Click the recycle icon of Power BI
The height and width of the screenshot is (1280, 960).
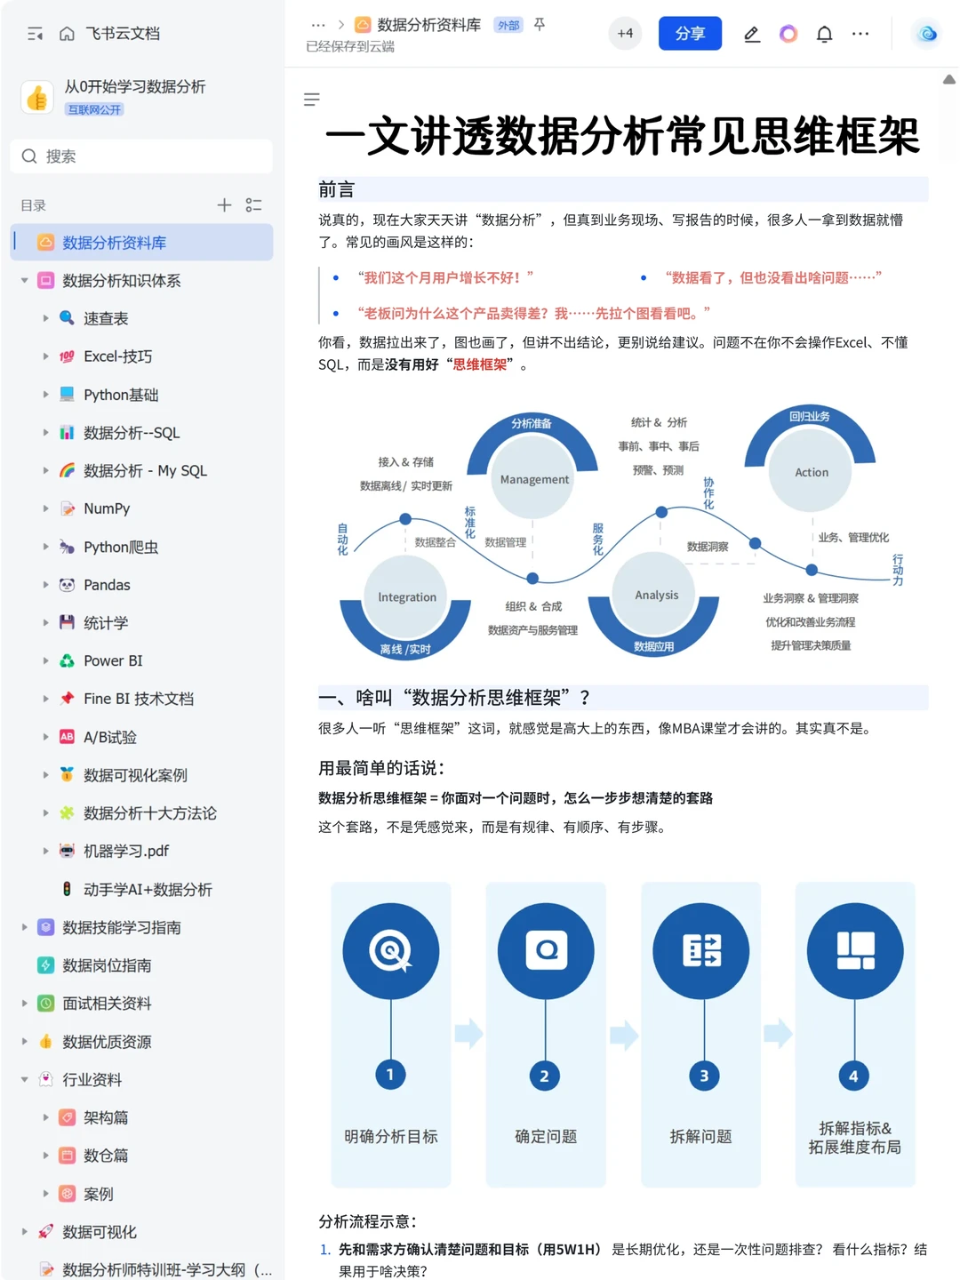tap(67, 660)
